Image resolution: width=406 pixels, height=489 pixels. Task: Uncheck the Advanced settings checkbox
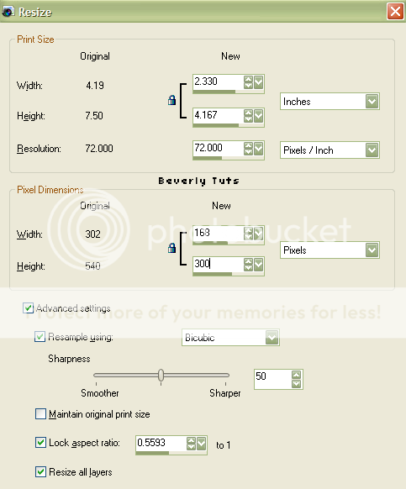point(28,308)
